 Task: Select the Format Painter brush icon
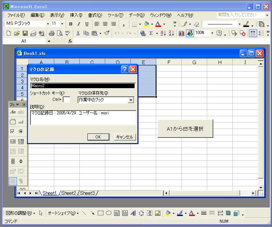(x=107, y=33)
